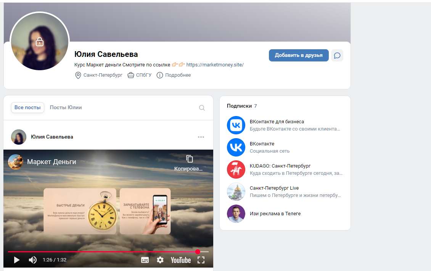Toggle video subtitles icon
The image size is (431, 271).
click(145, 260)
